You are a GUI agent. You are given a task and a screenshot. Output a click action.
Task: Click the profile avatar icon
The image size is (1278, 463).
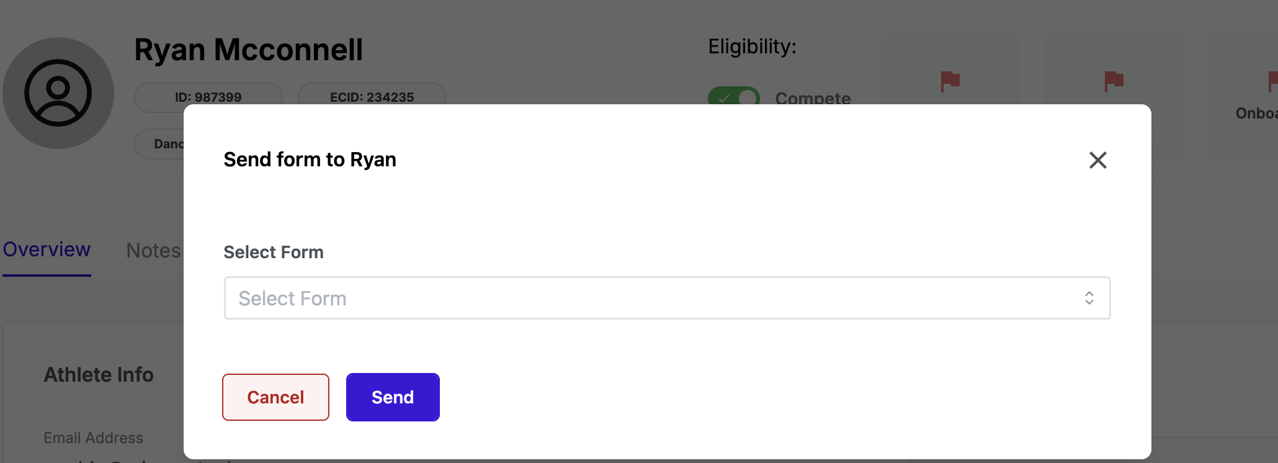pos(58,93)
